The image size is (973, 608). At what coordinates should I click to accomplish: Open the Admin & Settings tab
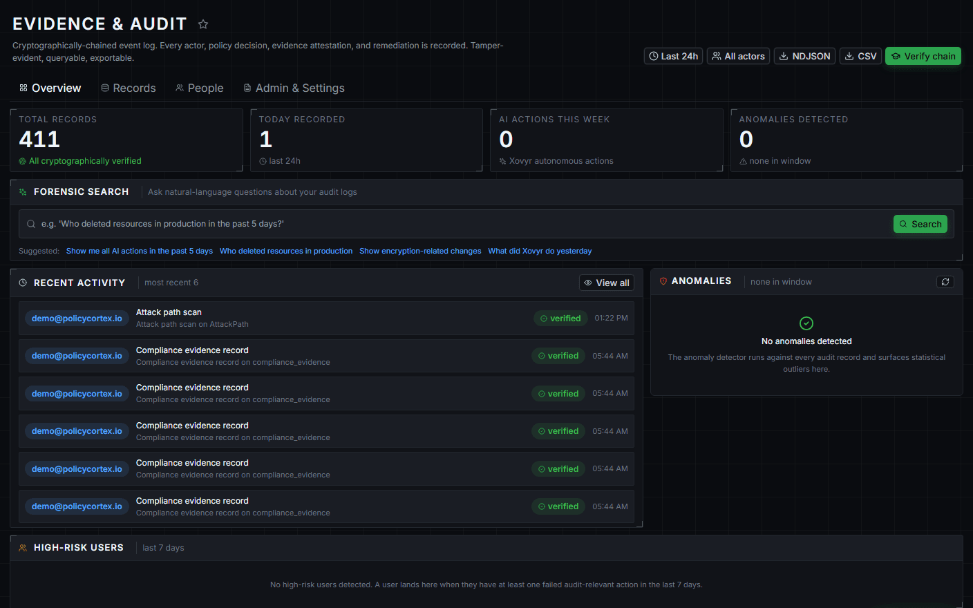294,88
